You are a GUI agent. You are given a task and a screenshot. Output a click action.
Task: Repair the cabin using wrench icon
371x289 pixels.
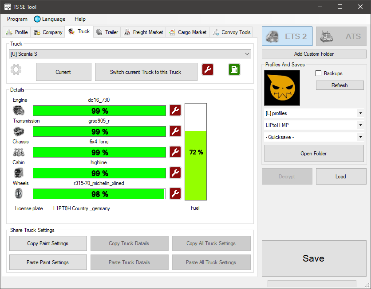[x=175, y=173]
